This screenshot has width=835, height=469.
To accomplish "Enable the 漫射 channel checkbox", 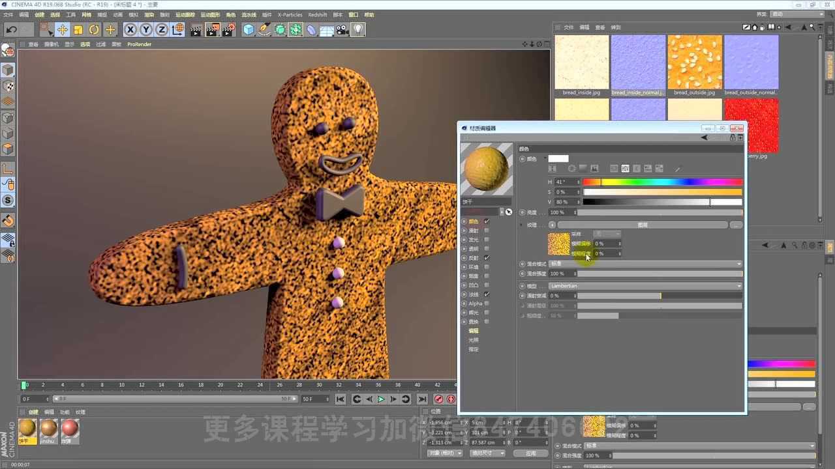I will (x=487, y=231).
